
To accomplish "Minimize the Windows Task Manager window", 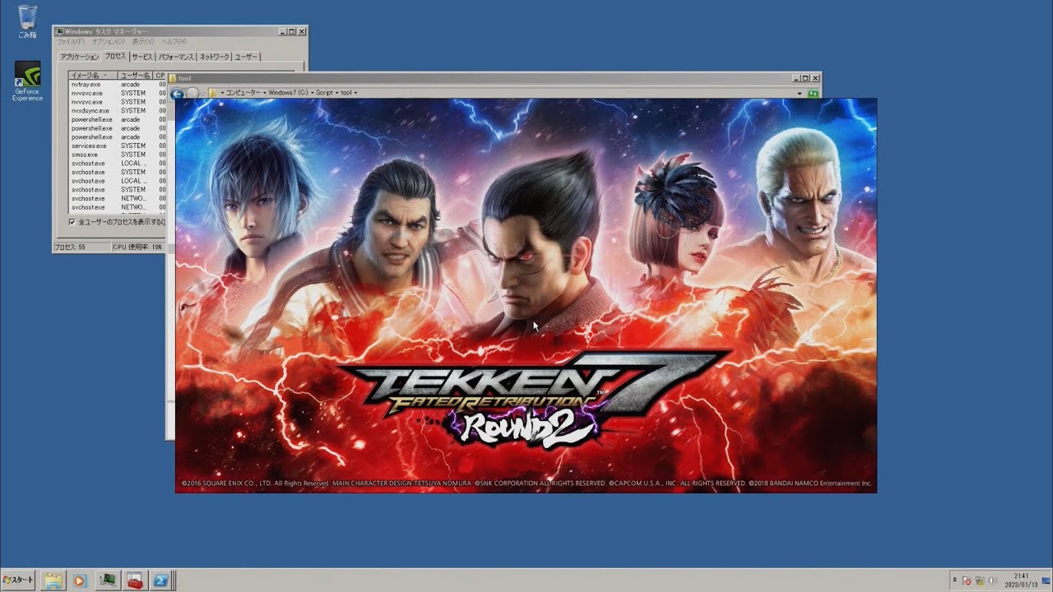I will (282, 31).
